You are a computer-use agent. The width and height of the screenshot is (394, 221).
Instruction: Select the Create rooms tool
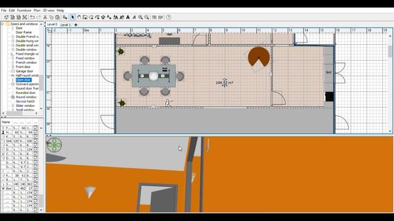tap(91, 17)
